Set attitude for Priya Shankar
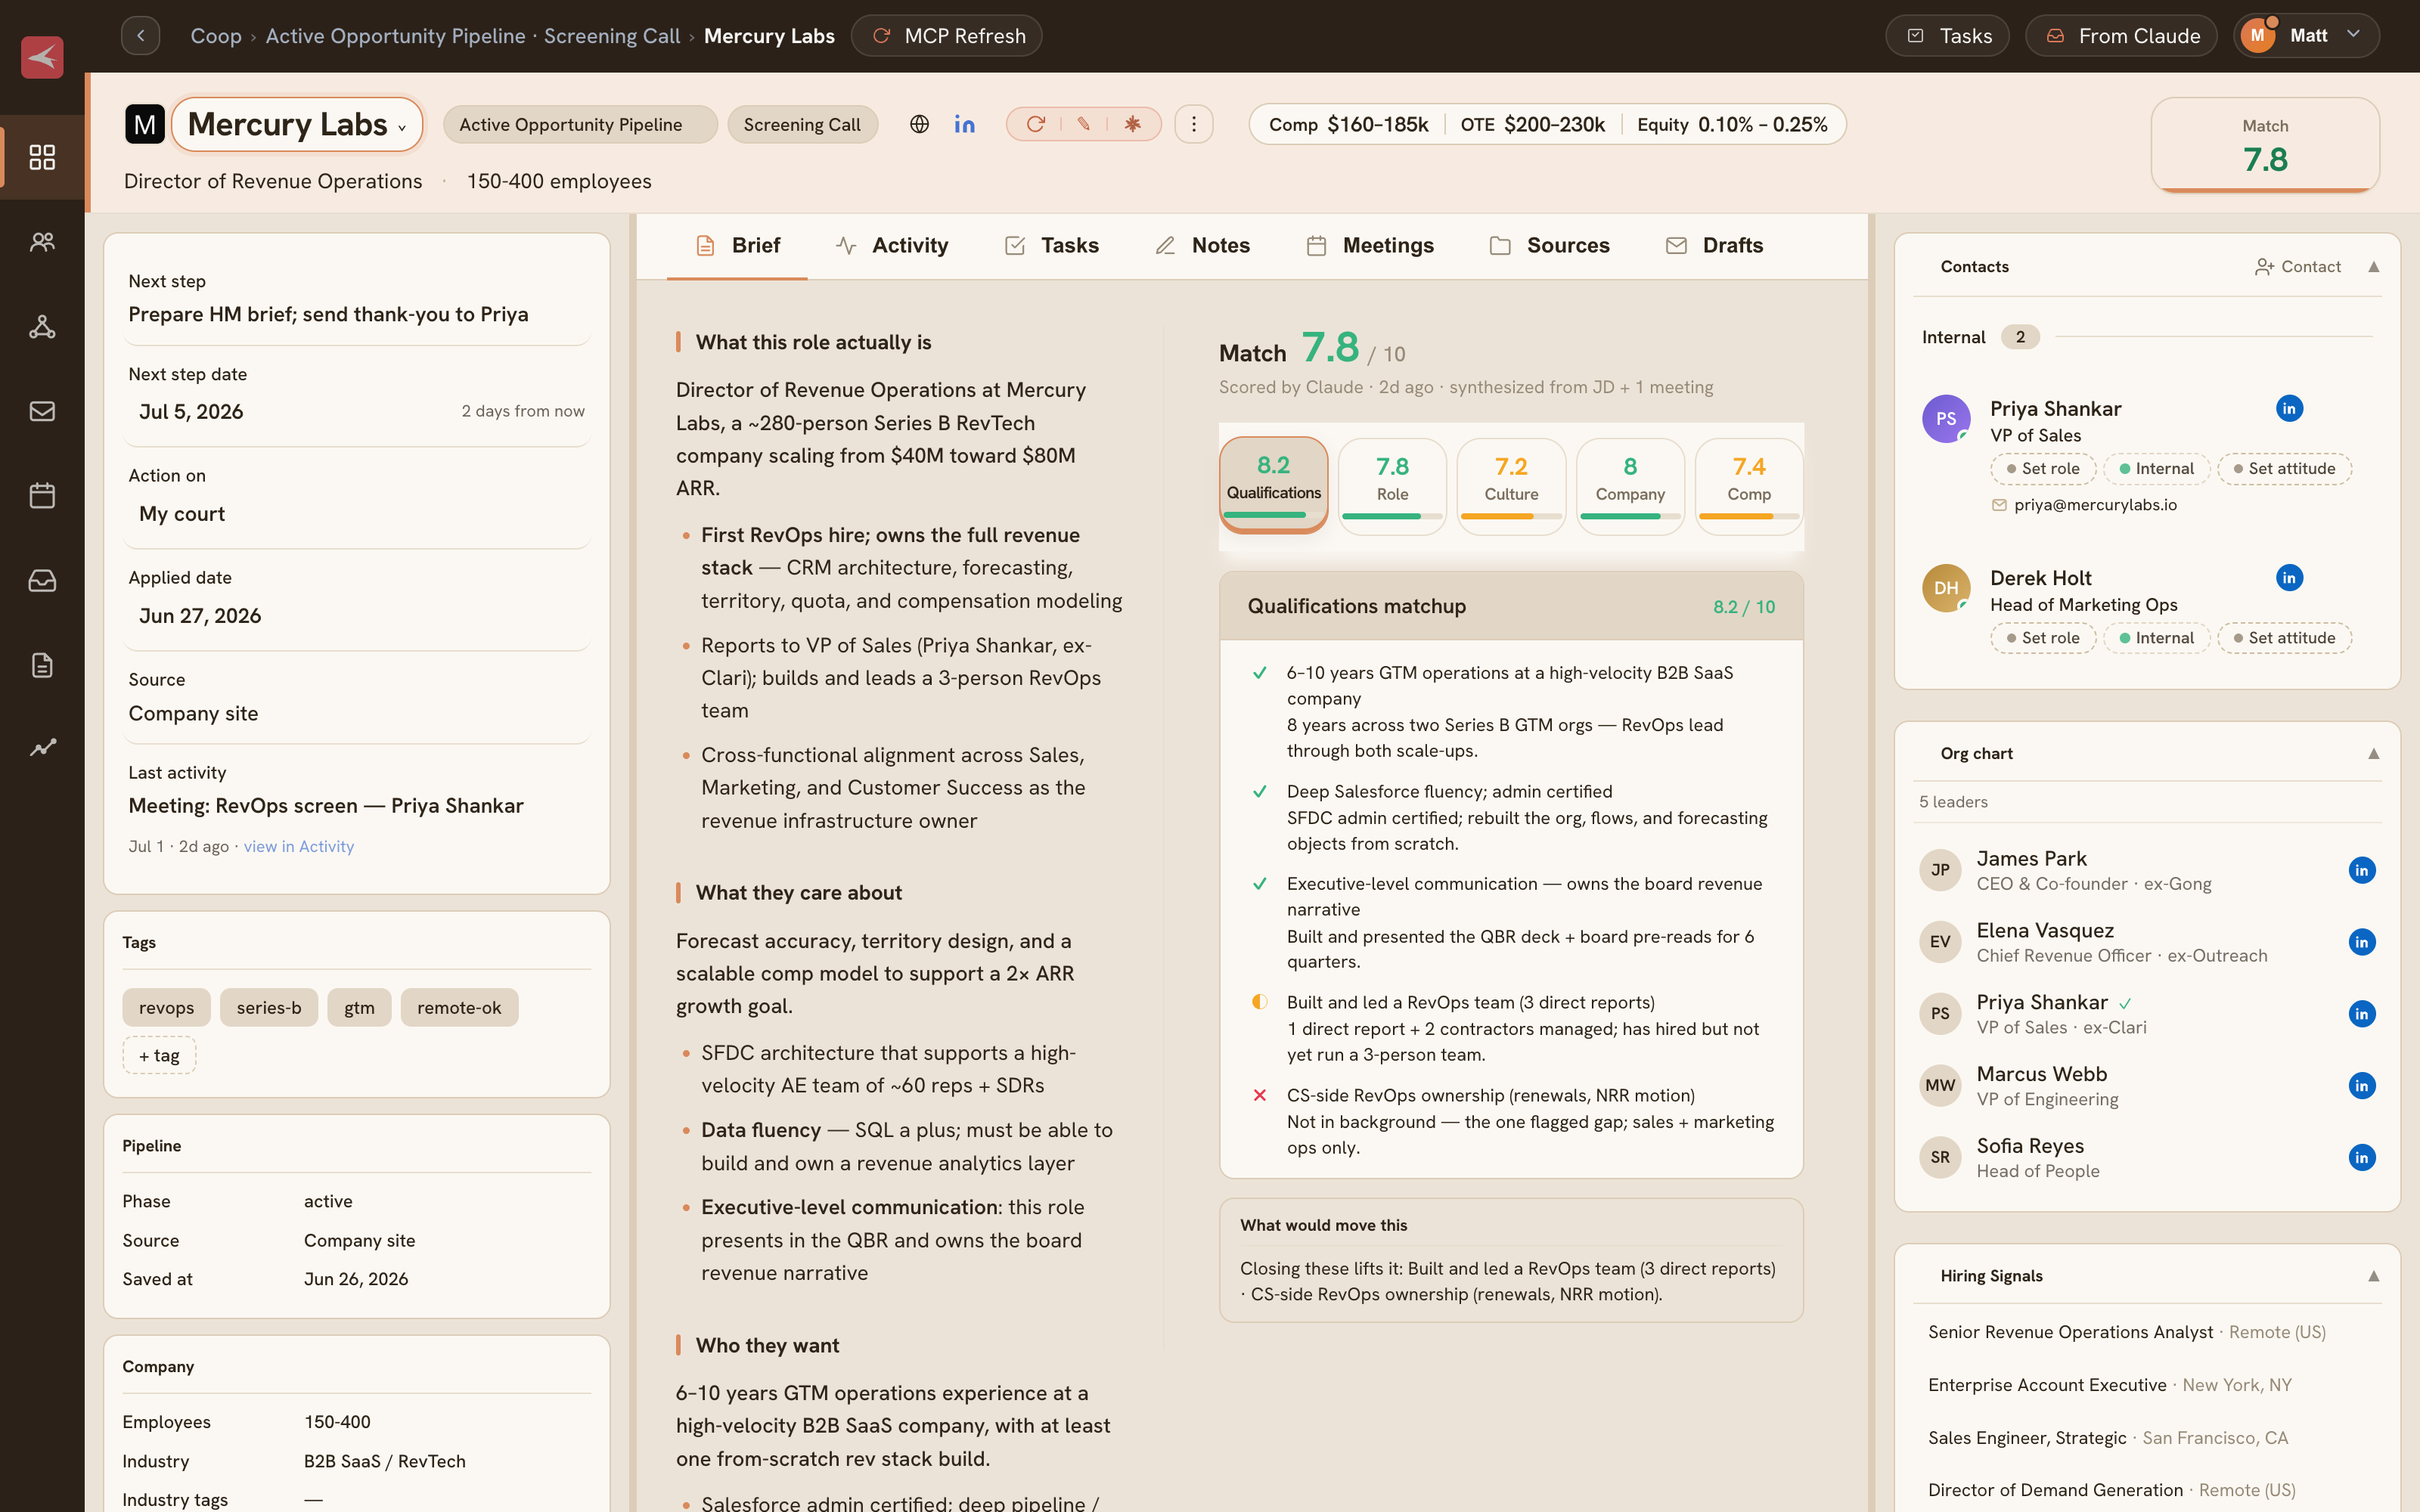The image size is (2420, 1512). (x=2284, y=469)
